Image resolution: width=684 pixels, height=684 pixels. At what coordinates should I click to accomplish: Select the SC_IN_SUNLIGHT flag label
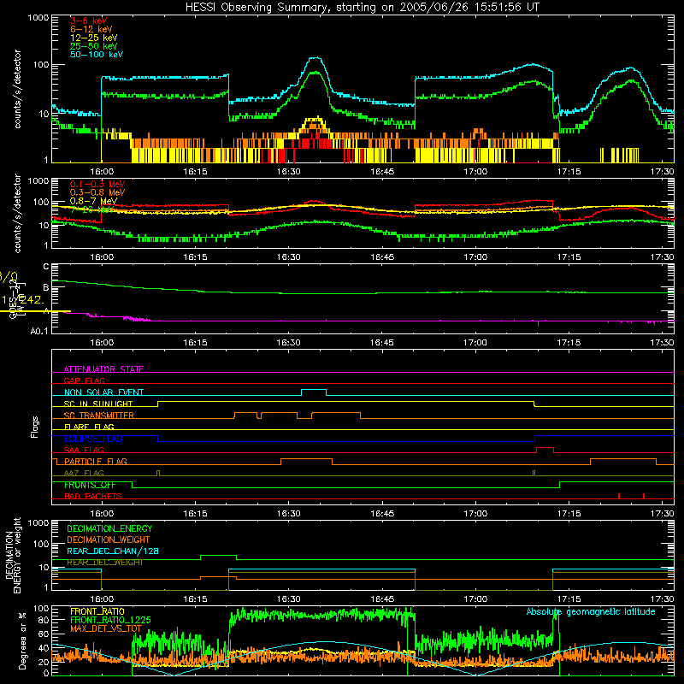(98, 404)
